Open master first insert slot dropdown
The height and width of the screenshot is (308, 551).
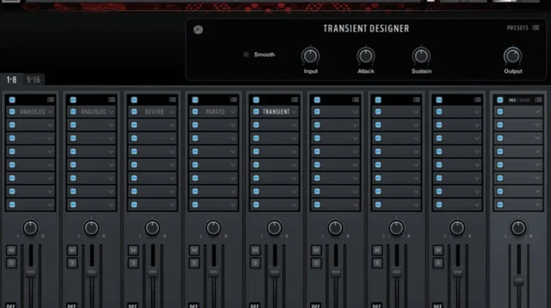click(538, 112)
